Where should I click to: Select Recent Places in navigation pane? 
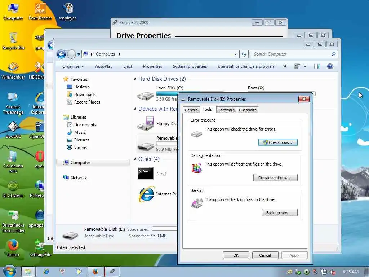(x=84, y=102)
